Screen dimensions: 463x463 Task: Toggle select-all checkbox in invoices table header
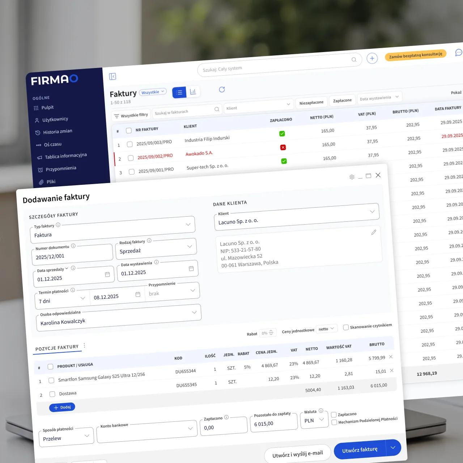tap(129, 131)
